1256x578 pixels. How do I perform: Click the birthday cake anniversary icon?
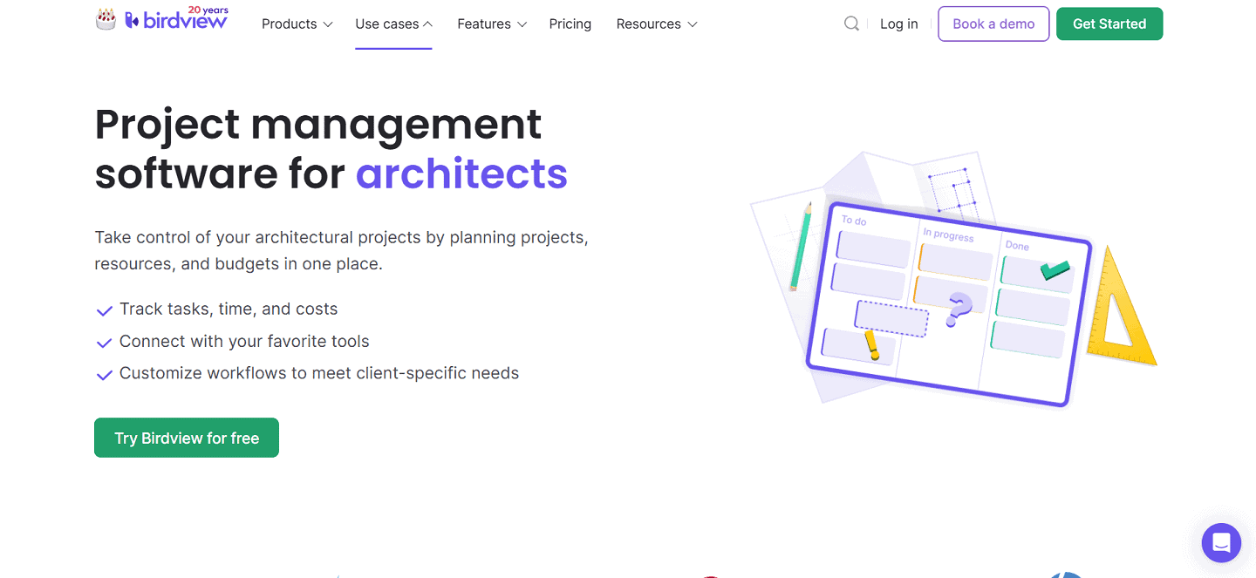pyautogui.click(x=106, y=17)
